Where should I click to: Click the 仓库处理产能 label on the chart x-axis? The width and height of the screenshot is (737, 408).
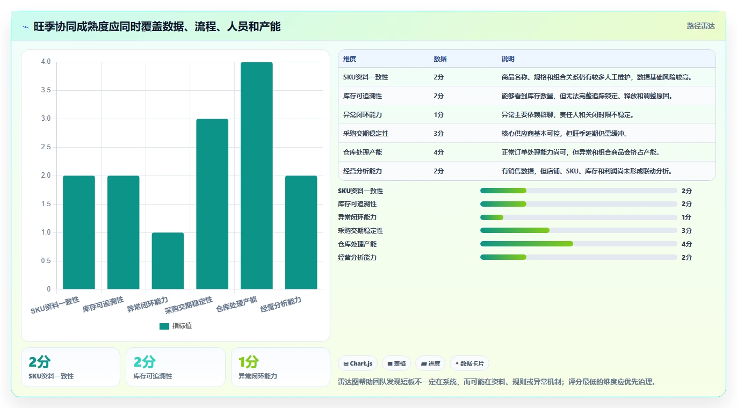[x=236, y=304]
